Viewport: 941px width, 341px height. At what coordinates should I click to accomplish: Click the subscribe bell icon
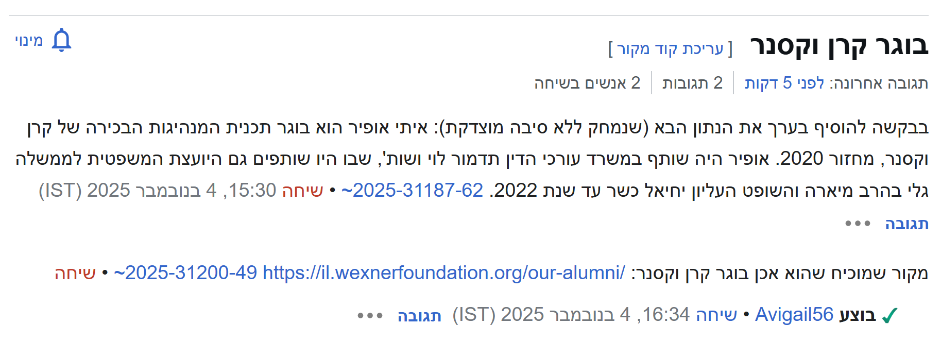(x=61, y=40)
